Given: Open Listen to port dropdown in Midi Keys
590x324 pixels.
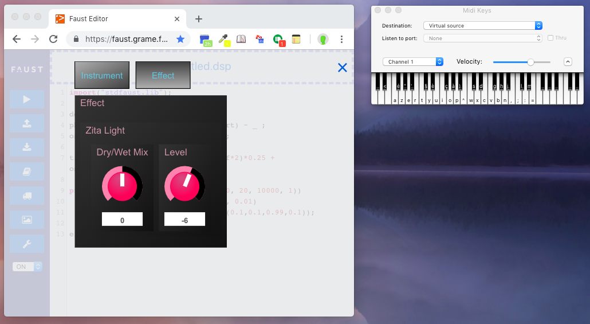Looking at the screenshot, I should [x=483, y=38].
